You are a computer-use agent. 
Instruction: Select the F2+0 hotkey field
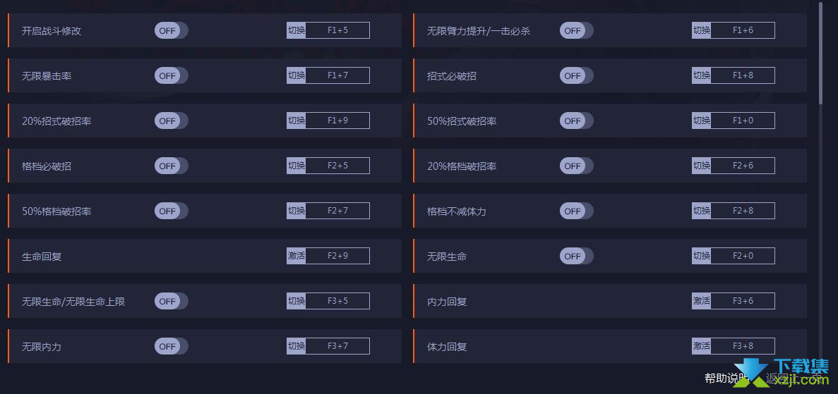point(742,257)
